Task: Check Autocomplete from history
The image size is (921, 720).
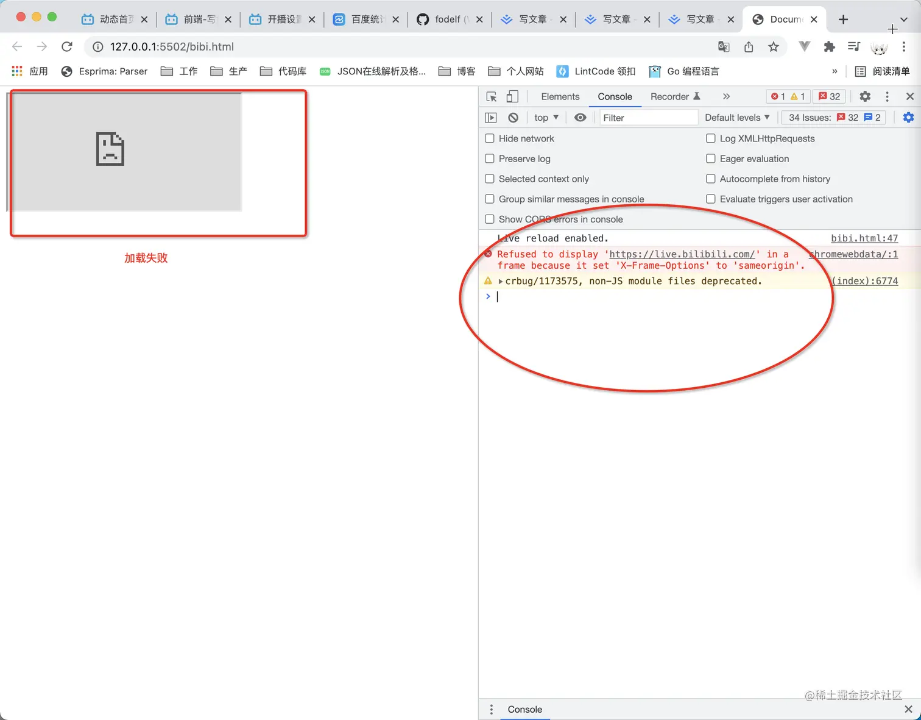Action: [x=711, y=179]
